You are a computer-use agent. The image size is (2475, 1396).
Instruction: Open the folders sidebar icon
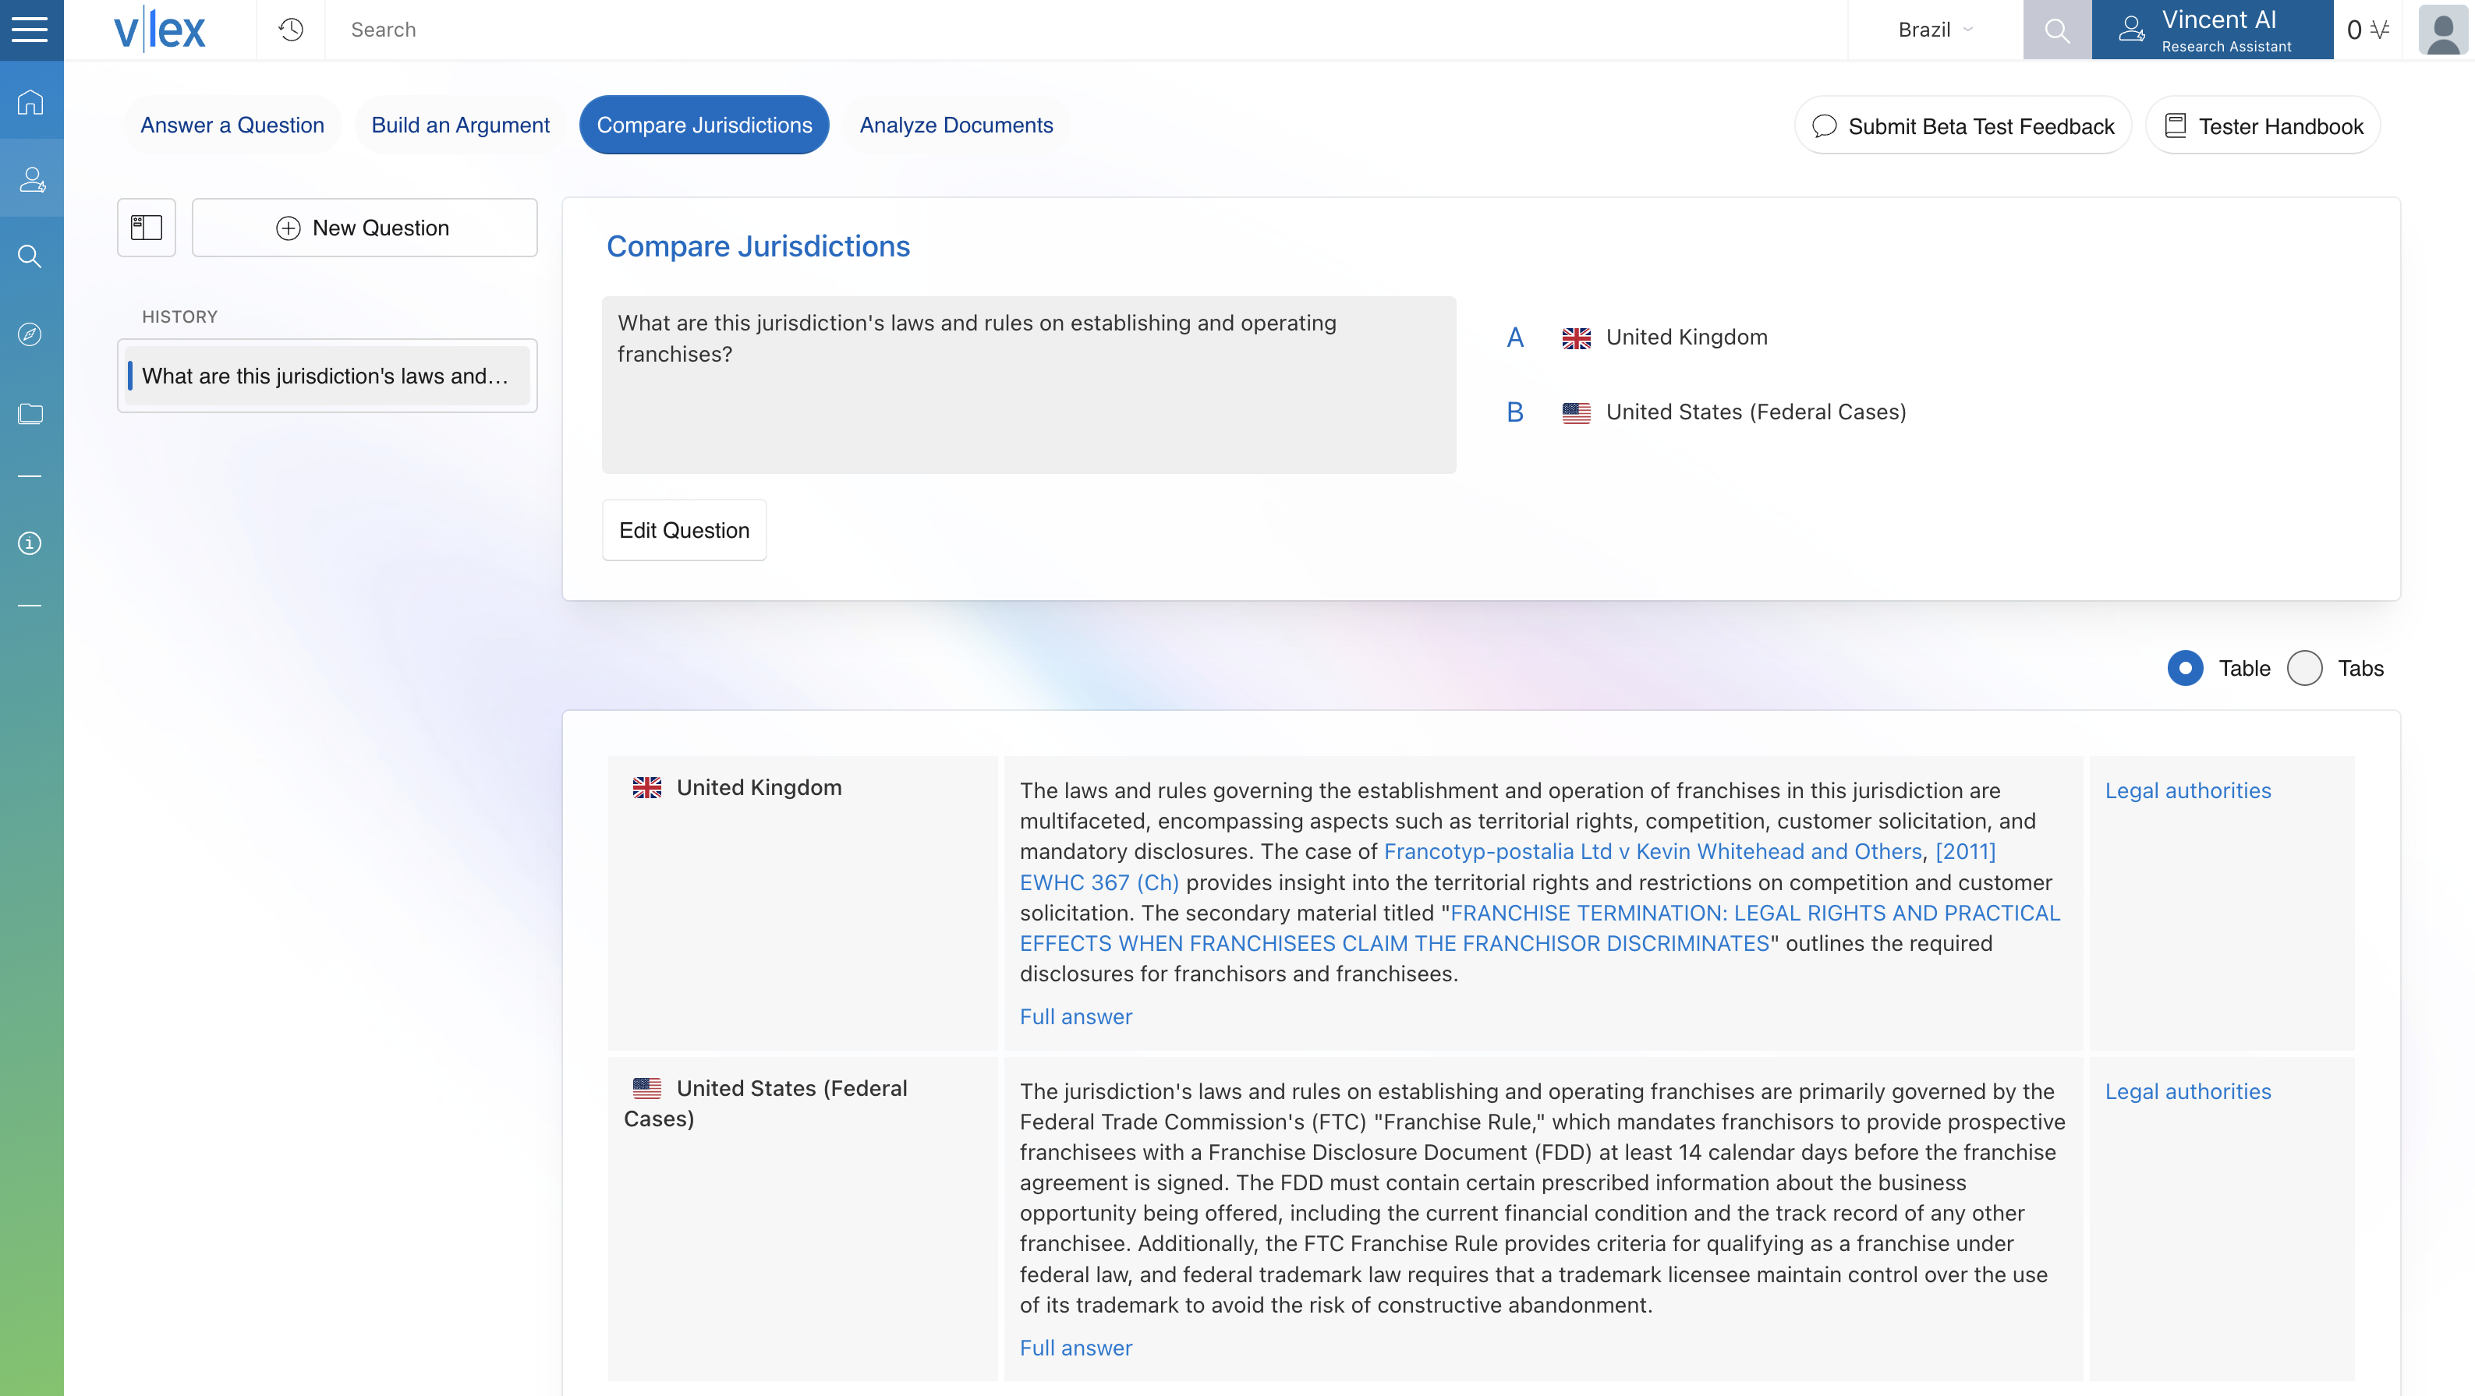pyautogui.click(x=30, y=413)
